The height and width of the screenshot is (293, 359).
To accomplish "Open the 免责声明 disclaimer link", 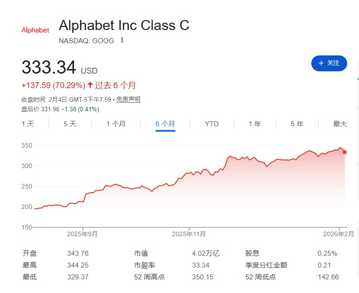I will [128, 99].
